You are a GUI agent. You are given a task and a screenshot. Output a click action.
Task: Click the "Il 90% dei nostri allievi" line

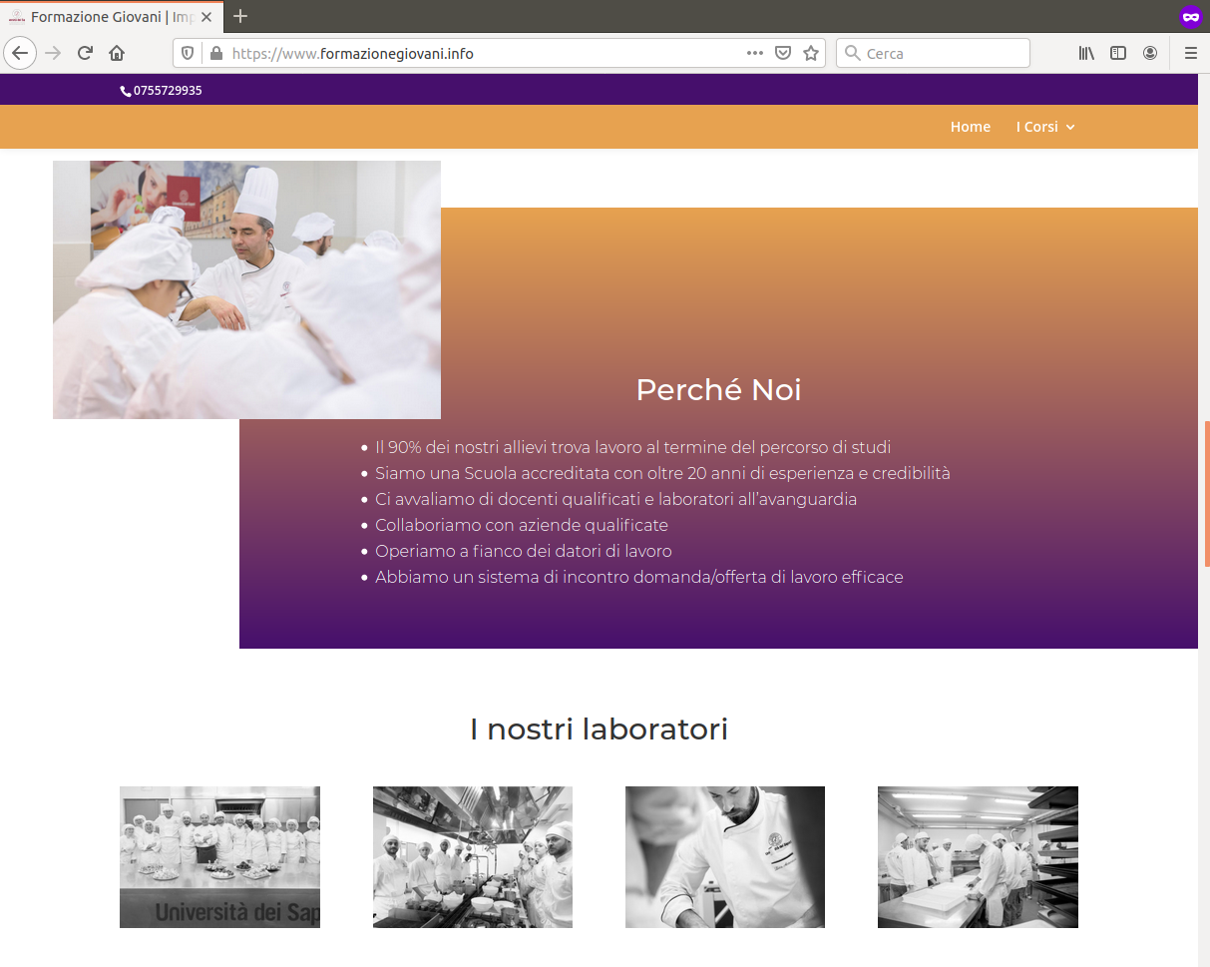click(x=632, y=447)
